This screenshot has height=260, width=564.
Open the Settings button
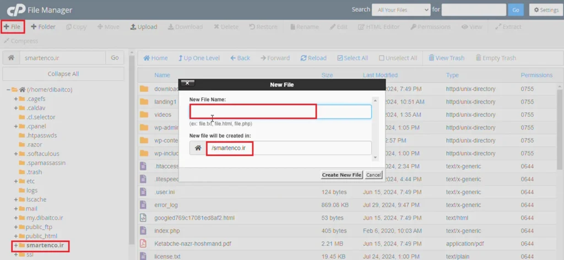click(x=546, y=10)
